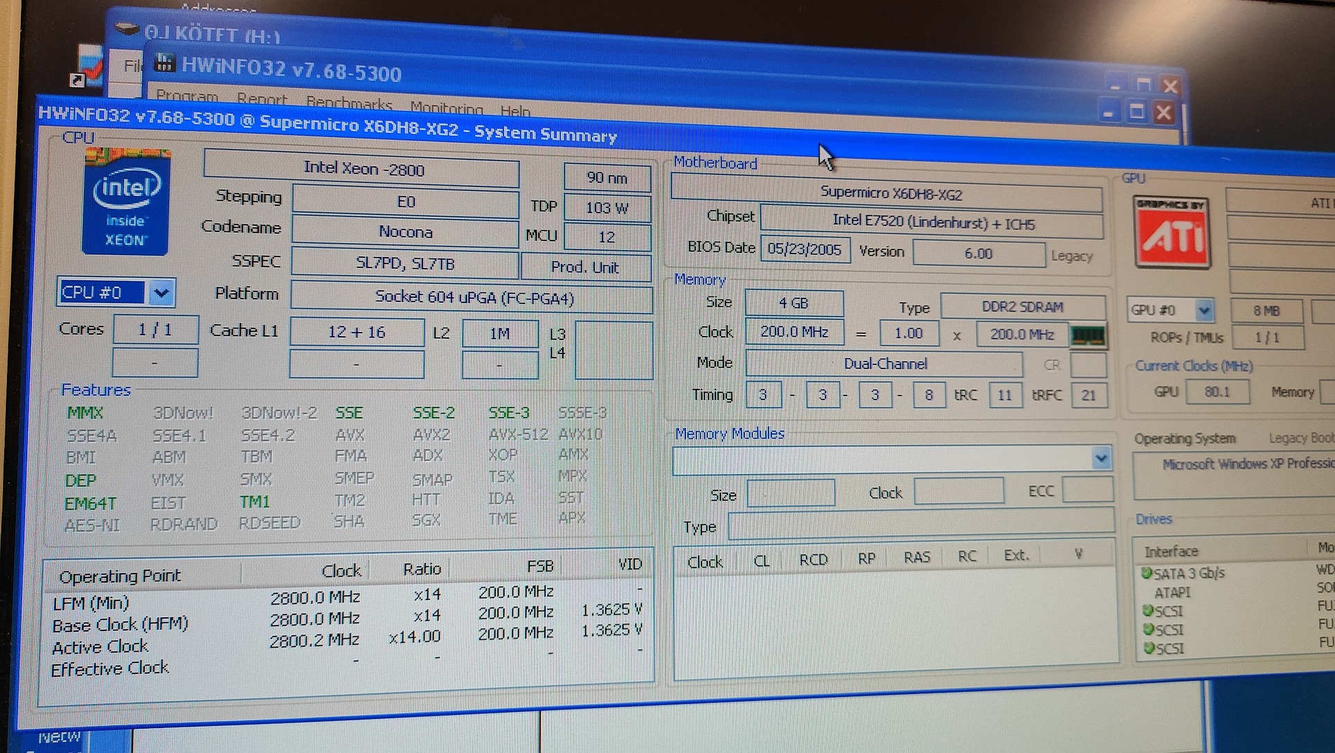Click the green memory module icon
Image resolution: width=1335 pixels, height=753 pixels.
click(x=1087, y=336)
